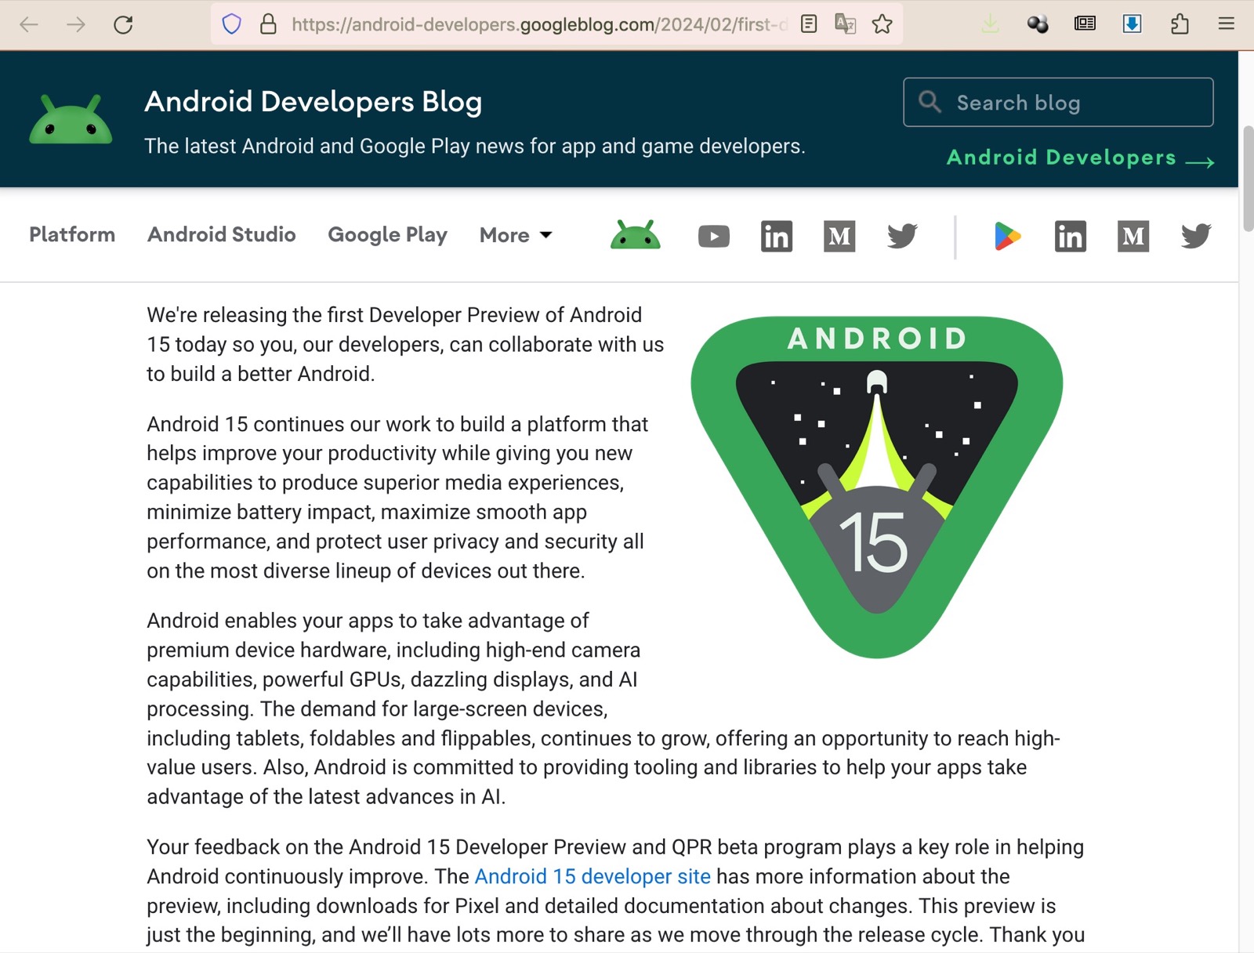Open the Platform section
Image resolution: width=1254 pixels, height=953 pixels.
coord(72,234)
